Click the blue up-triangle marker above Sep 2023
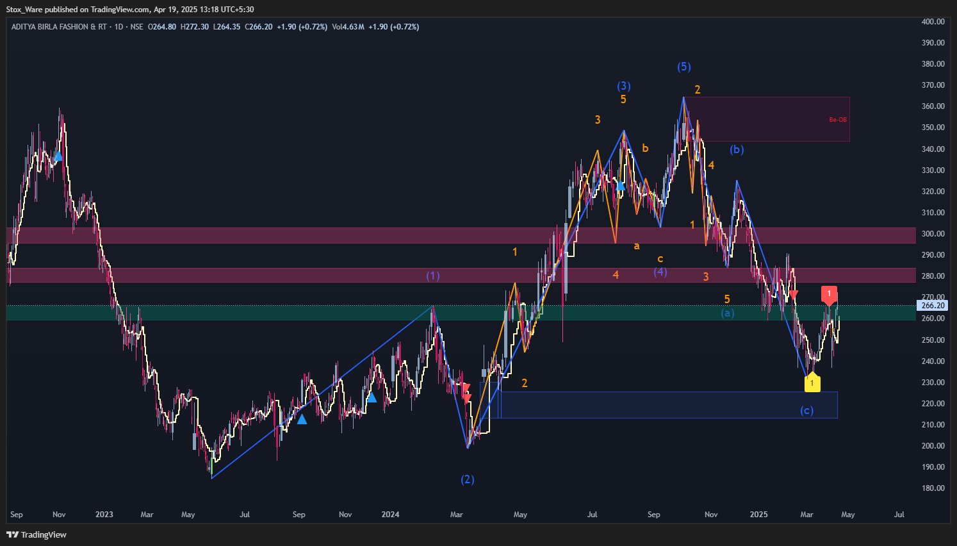Image resolution: width=957 pixels, height=546 pixels. [302, 419]
